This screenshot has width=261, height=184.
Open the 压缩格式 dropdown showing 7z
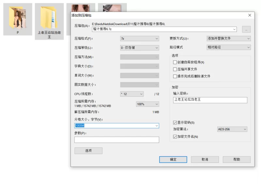pos(140,38)
